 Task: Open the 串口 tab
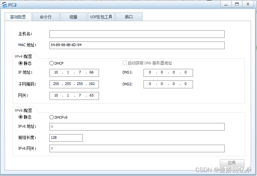pyautogui.click(x=129, y=17)
